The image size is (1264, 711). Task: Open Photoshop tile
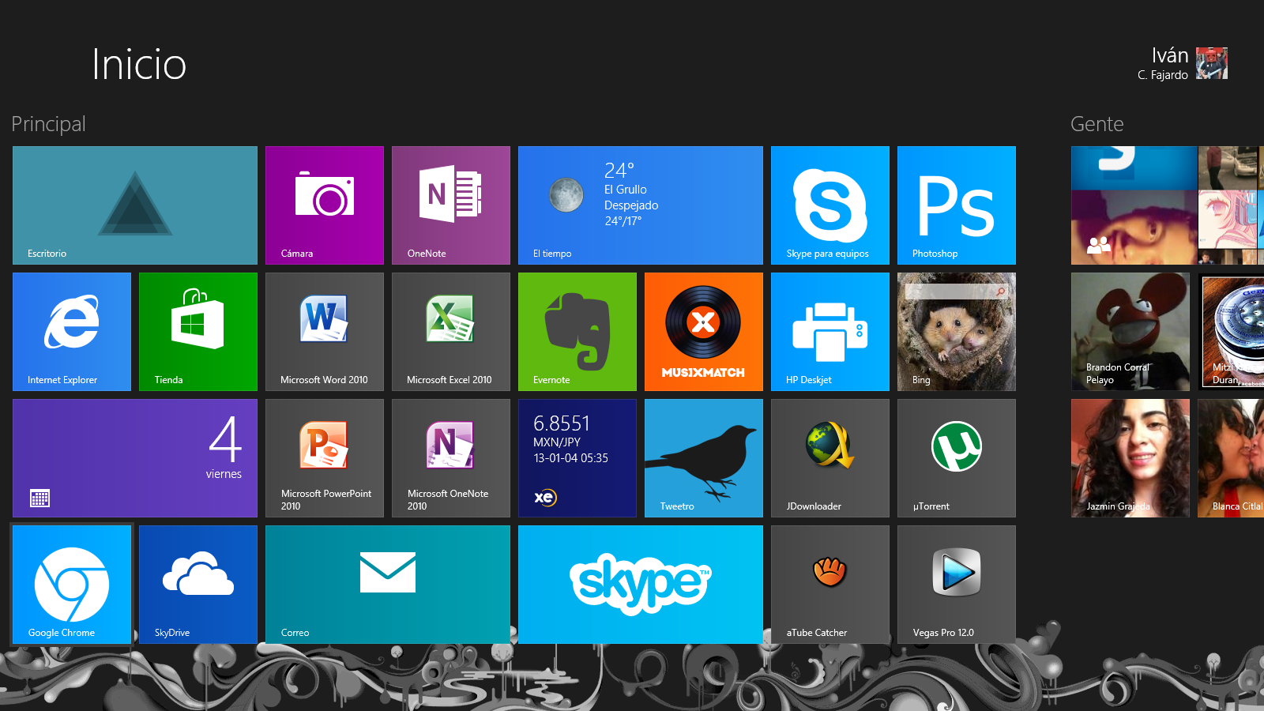[957, 205]
